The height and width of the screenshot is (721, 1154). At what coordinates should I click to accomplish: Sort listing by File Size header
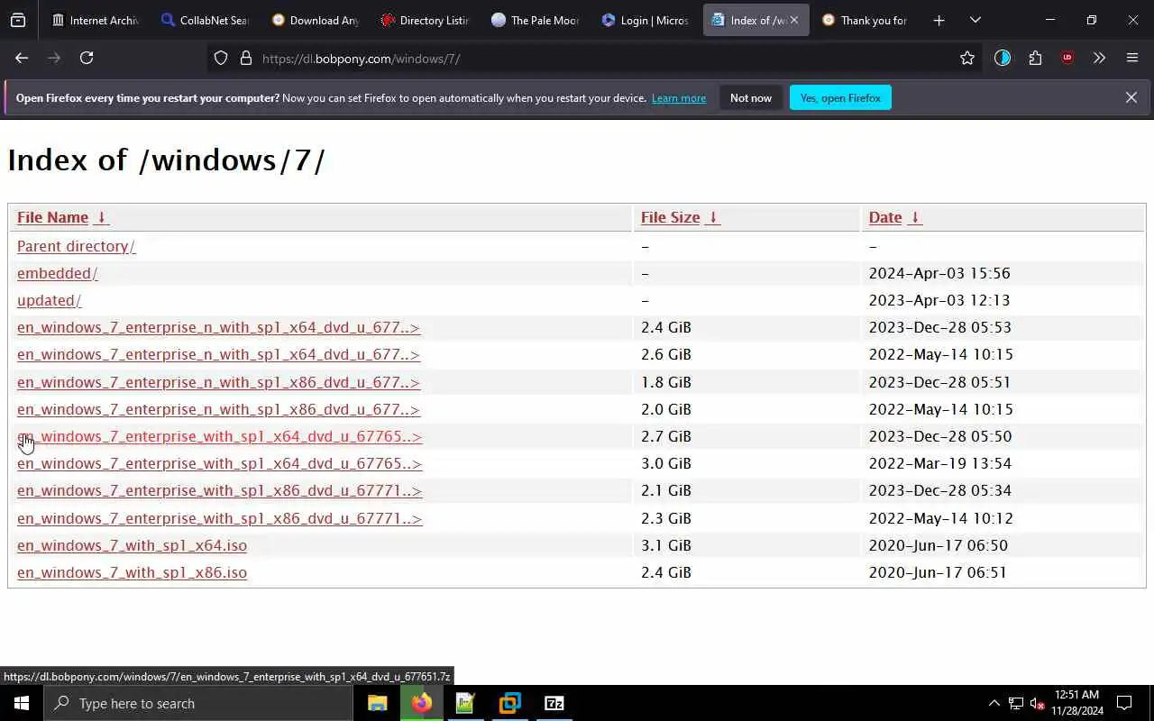pos(670,217)
